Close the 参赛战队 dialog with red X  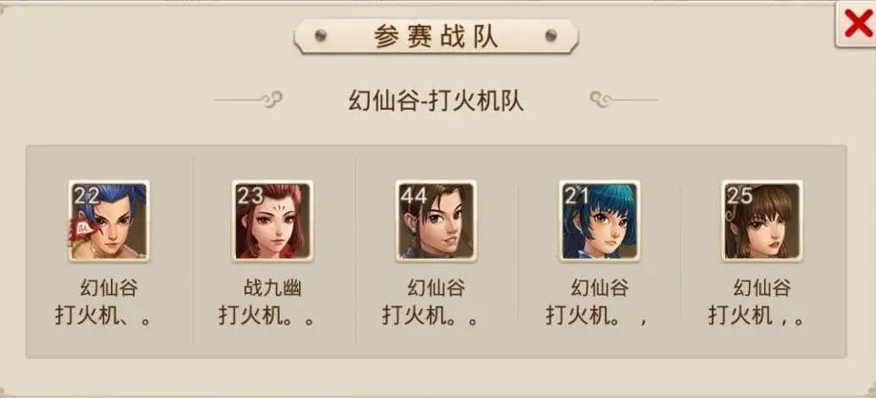coord(857,25)
